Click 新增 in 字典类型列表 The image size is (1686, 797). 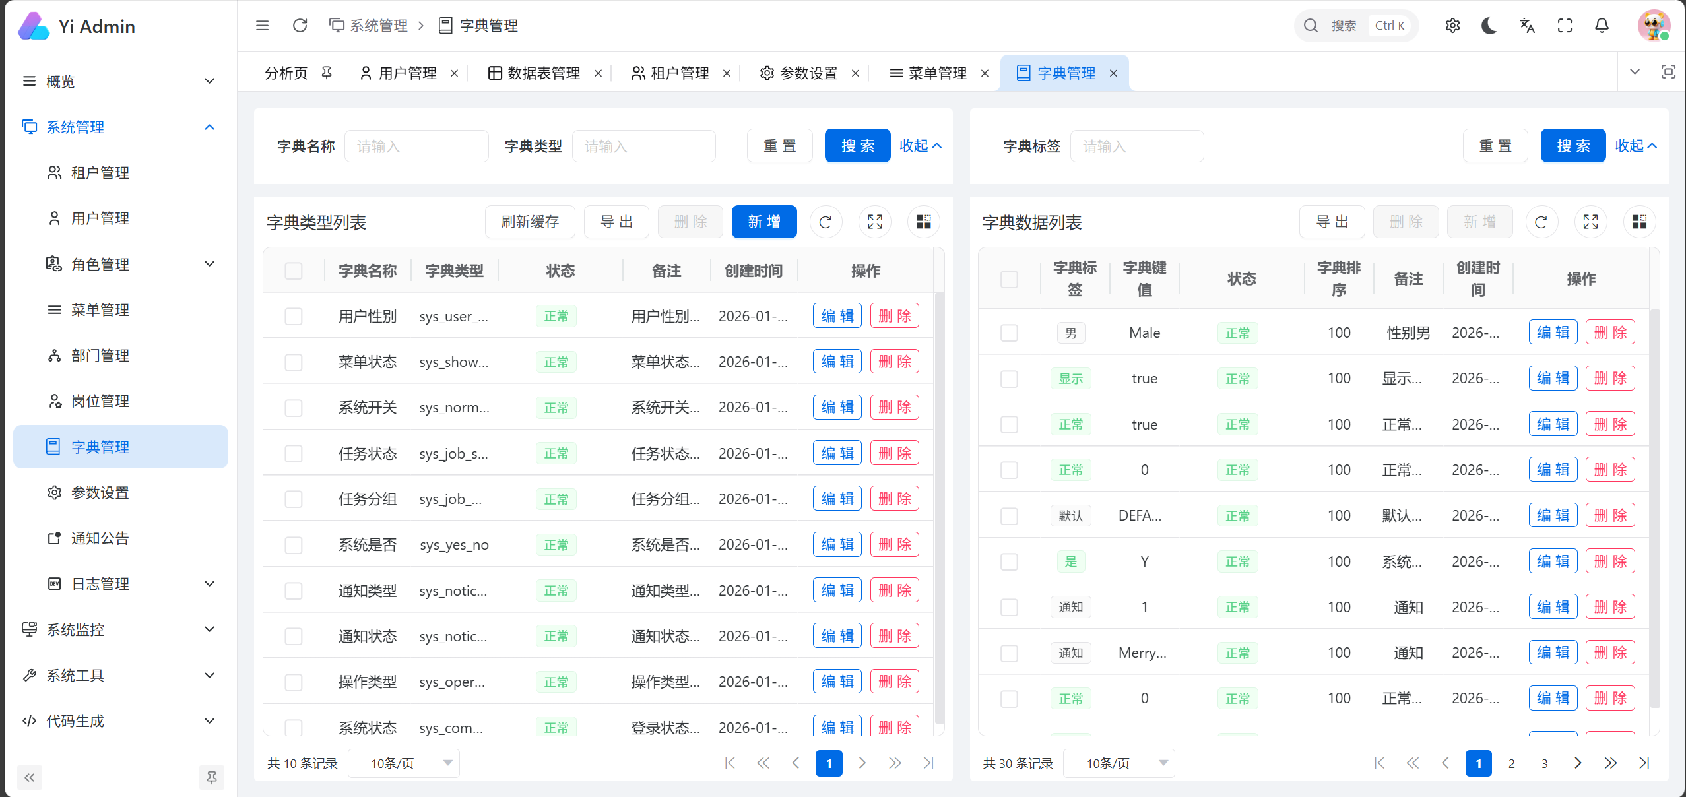763,222
